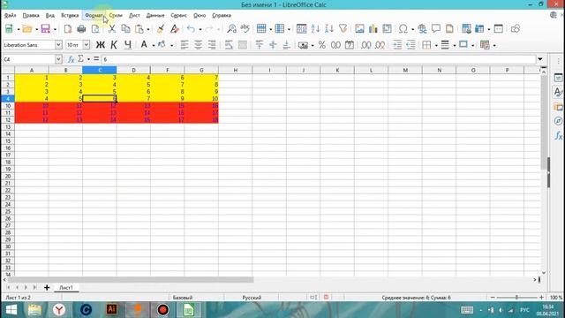Toggle Align top vertical alignment
The height and width of the screenshot is (318, 565).
259,45
